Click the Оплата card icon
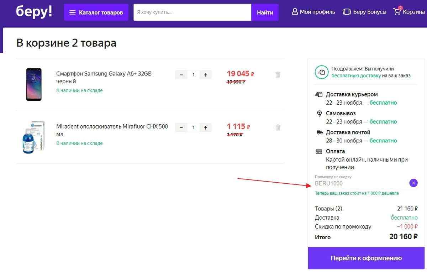Viewport: 427px width, 272px height. (x=319, y=151)
